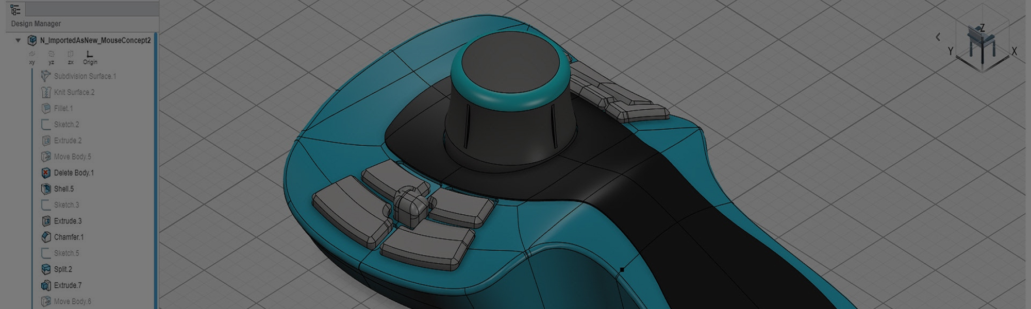Select Sketch.2 entry
The width and height of the screenshot is (1031, 309).
(66, 125)
